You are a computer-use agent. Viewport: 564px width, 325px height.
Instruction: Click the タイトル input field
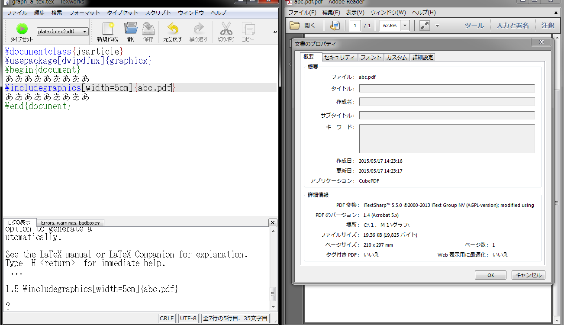pos(447,88)
